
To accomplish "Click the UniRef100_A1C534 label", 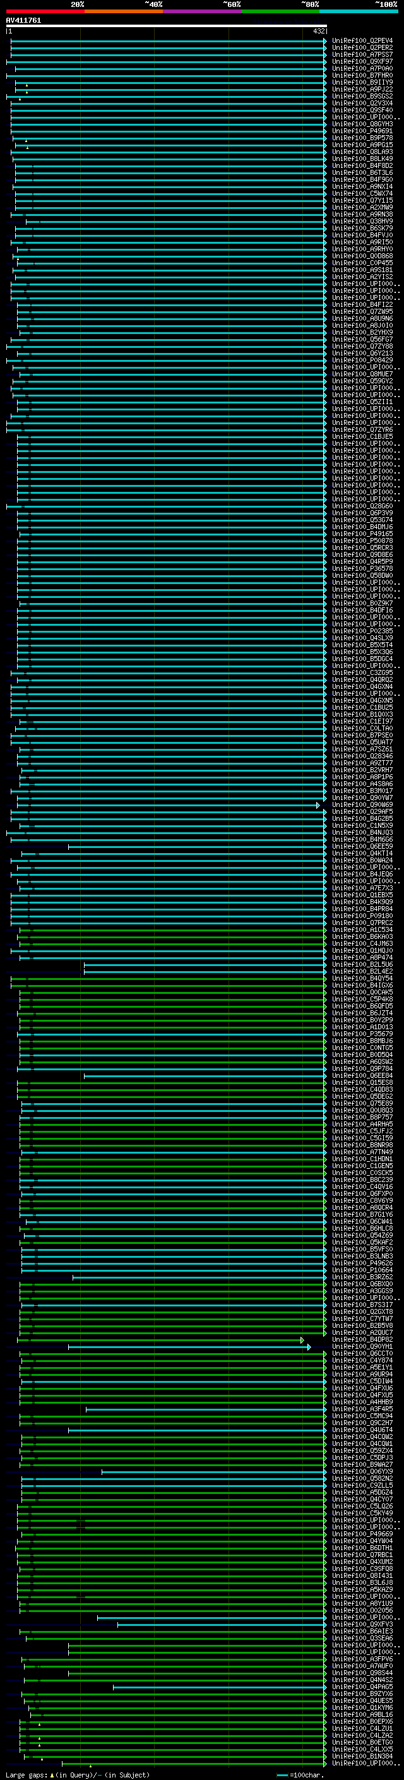I will click(x=362, y=930).
